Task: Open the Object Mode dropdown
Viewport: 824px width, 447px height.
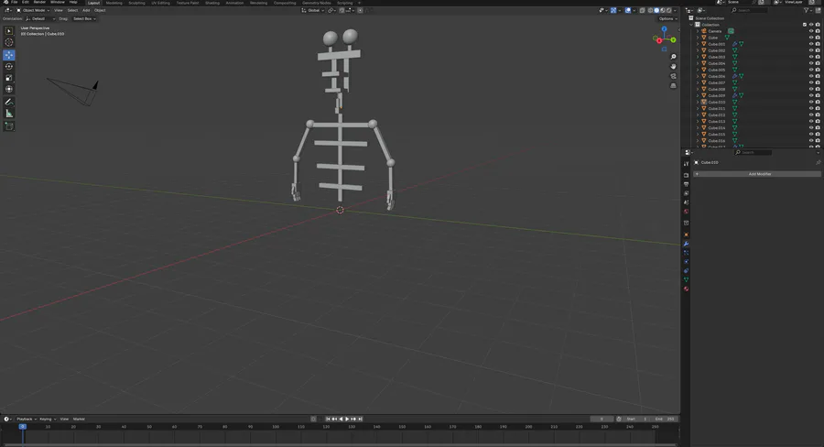Action: tap(33, 10)
